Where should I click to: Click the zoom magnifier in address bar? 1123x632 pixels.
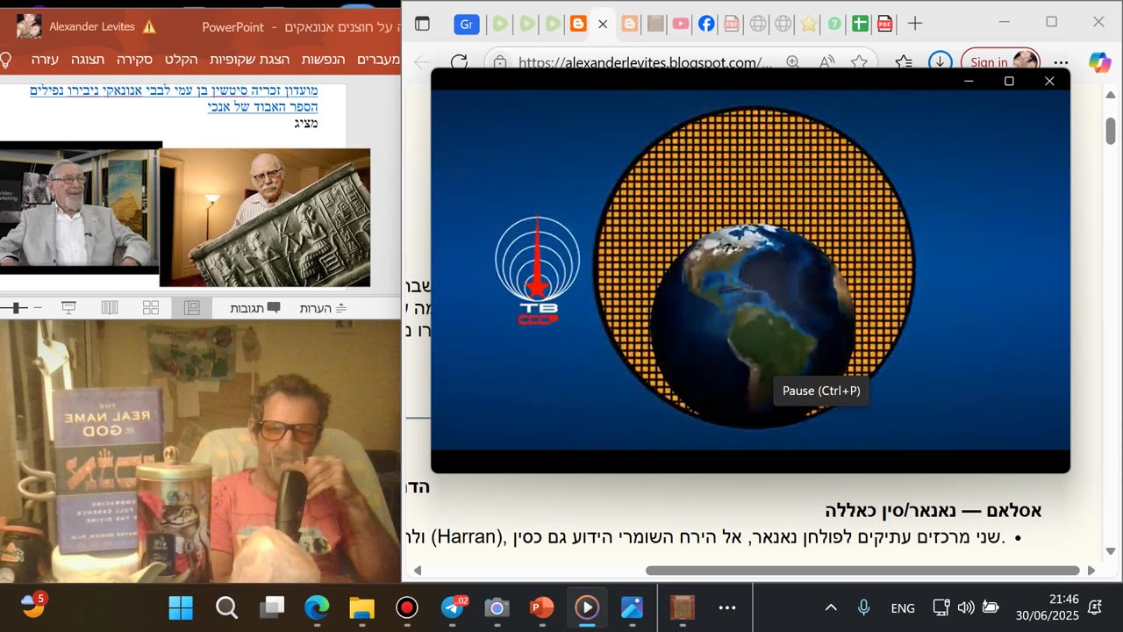point(792,62)
